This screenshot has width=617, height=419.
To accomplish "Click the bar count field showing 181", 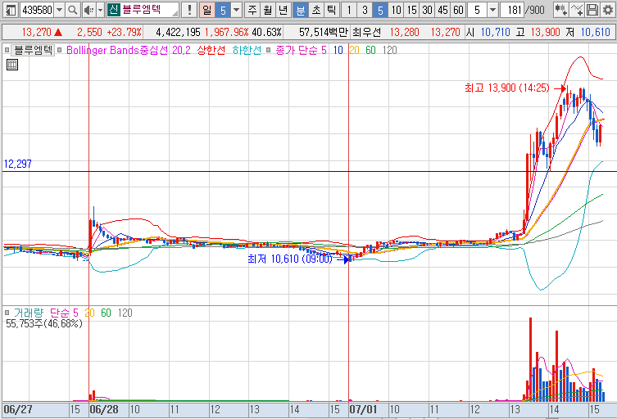I will [x=512, y=10].
